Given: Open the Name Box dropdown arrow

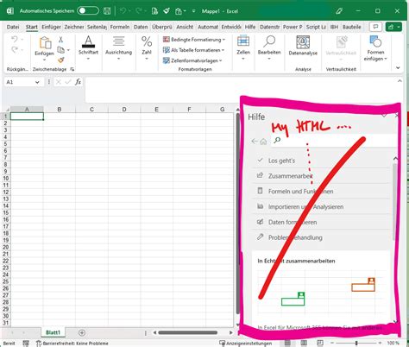Looking at the screenshot, I should (x=37, y=82).
